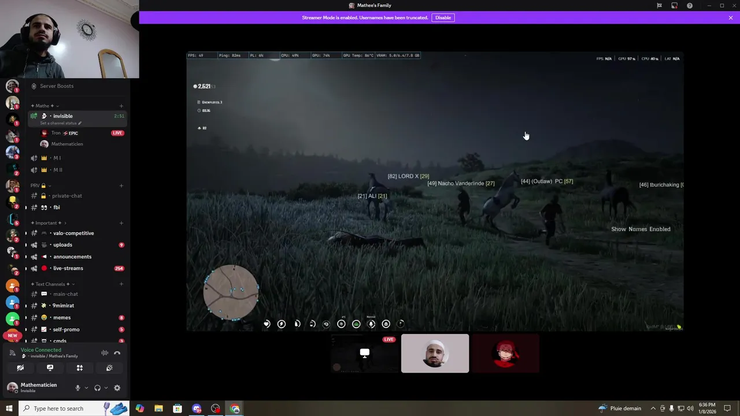Join the M II voice channel
Viewport: 740px width, 416px height.
coord(77,170)
